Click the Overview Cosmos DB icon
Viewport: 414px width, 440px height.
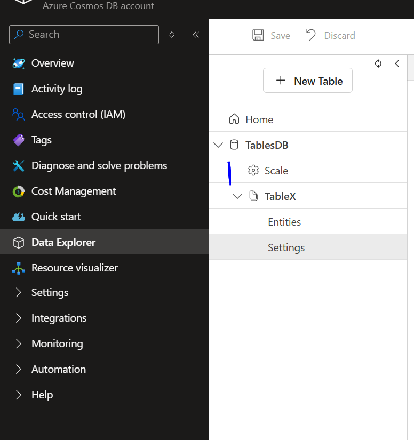click(x=19, y=63)
